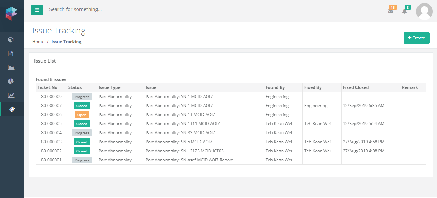Open the user avatar profile menu
The height and width of the screenshot is (198, 437).
[424, 11]
